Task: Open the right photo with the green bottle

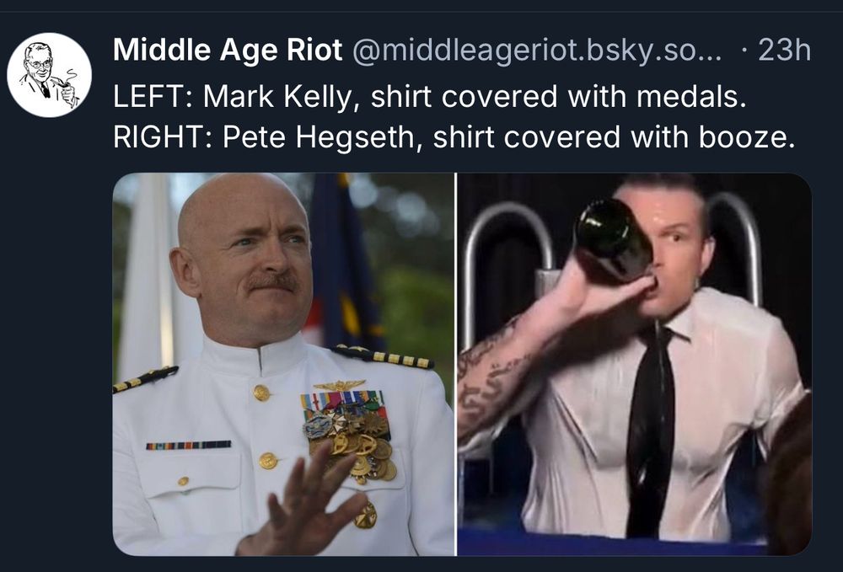Action: point(635,364)
